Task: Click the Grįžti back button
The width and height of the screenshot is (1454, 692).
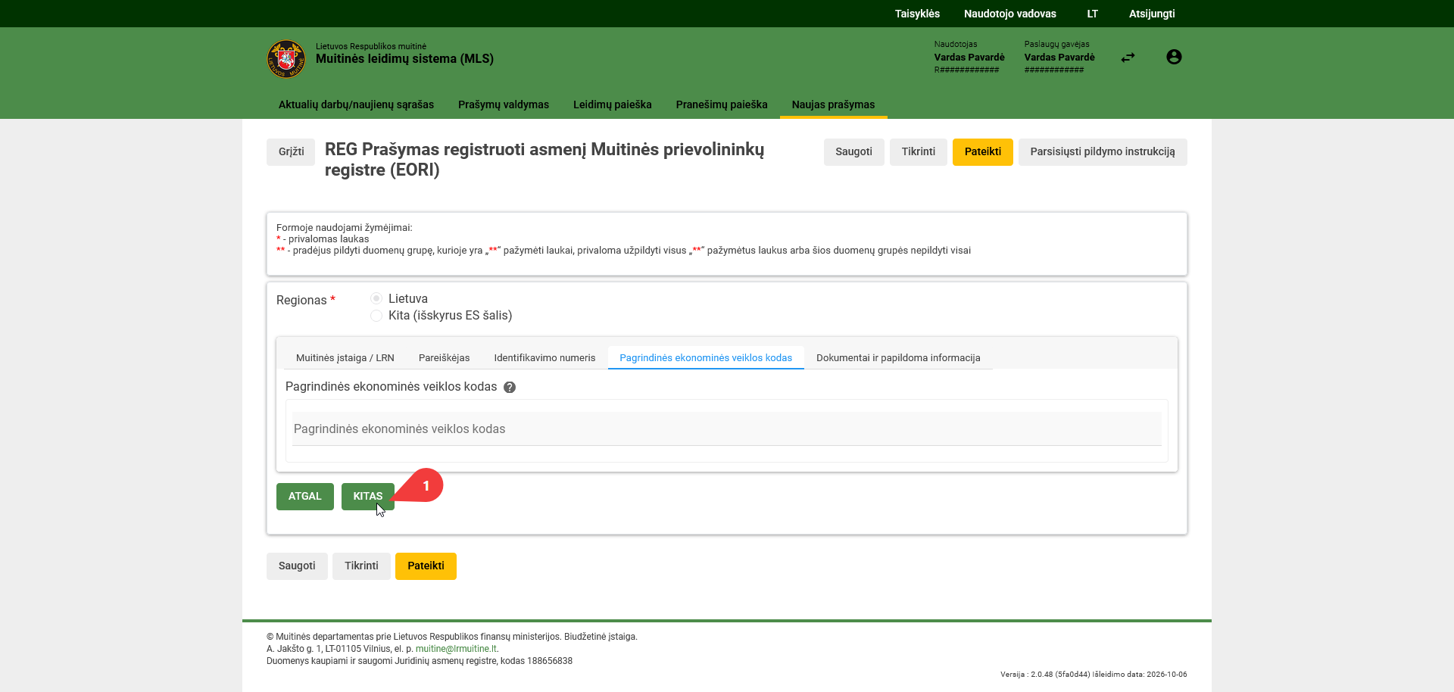Action: tap(291, 151)
